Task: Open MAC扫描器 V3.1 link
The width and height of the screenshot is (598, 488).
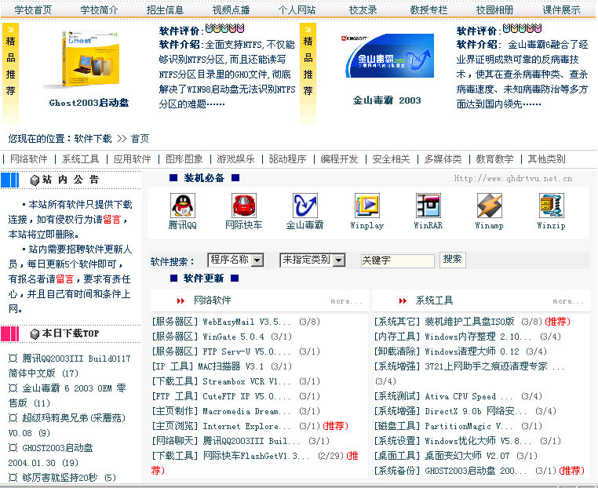Action: (x=231, y=366)
